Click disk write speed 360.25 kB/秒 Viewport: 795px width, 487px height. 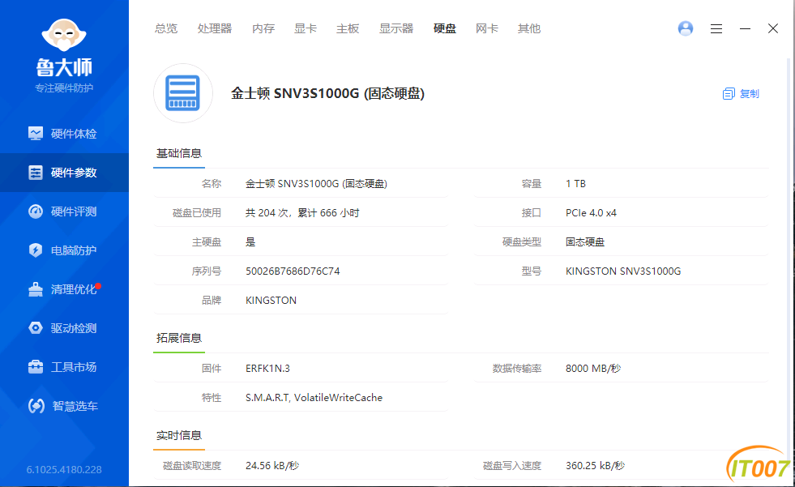pyautogui.click(x=595, y=466)
